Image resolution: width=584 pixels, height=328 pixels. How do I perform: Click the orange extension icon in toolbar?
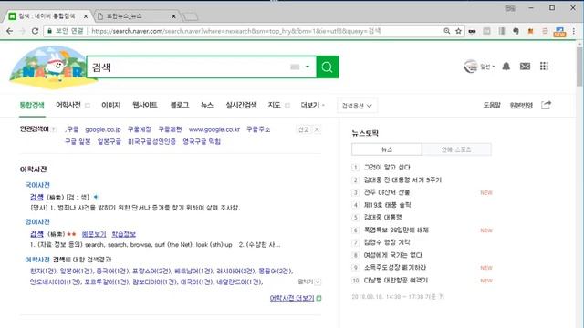tap(530, 32)
